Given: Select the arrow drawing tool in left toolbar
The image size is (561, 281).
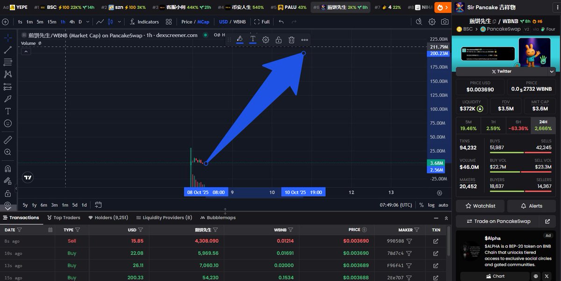Looking at the screenshot, I should 8,98.
